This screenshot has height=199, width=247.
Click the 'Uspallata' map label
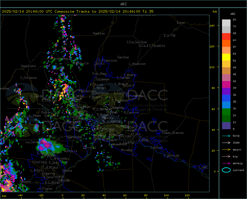point(28,66)
